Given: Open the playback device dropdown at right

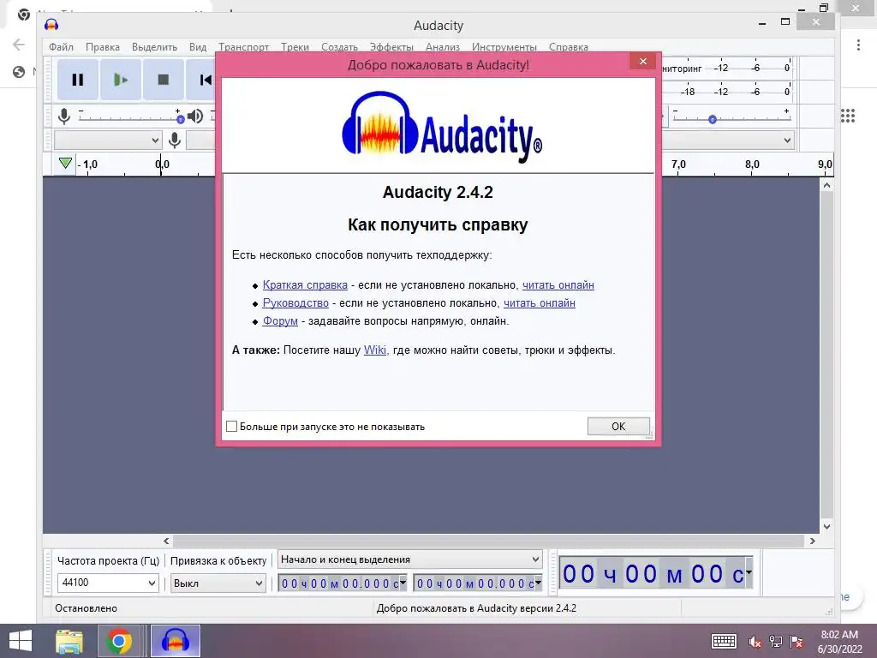Looking at the screenshot, I should point(728,140).
